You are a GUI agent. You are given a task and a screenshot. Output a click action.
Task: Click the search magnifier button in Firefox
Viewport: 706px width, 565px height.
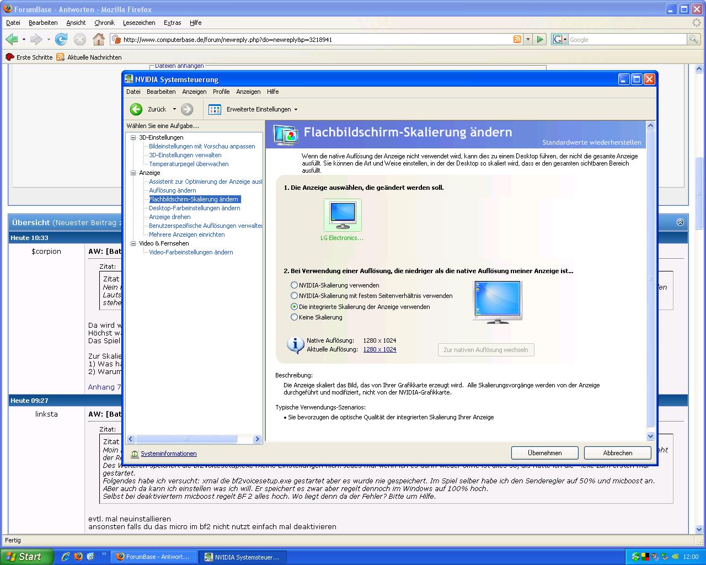point(693,39)
